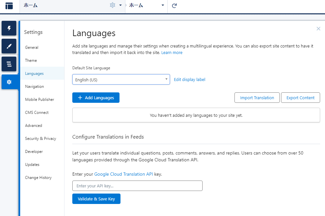Select the General settings tab
The width and height of the screenshot is (325, 216).
pyautogui.click(x=32, y=47)
